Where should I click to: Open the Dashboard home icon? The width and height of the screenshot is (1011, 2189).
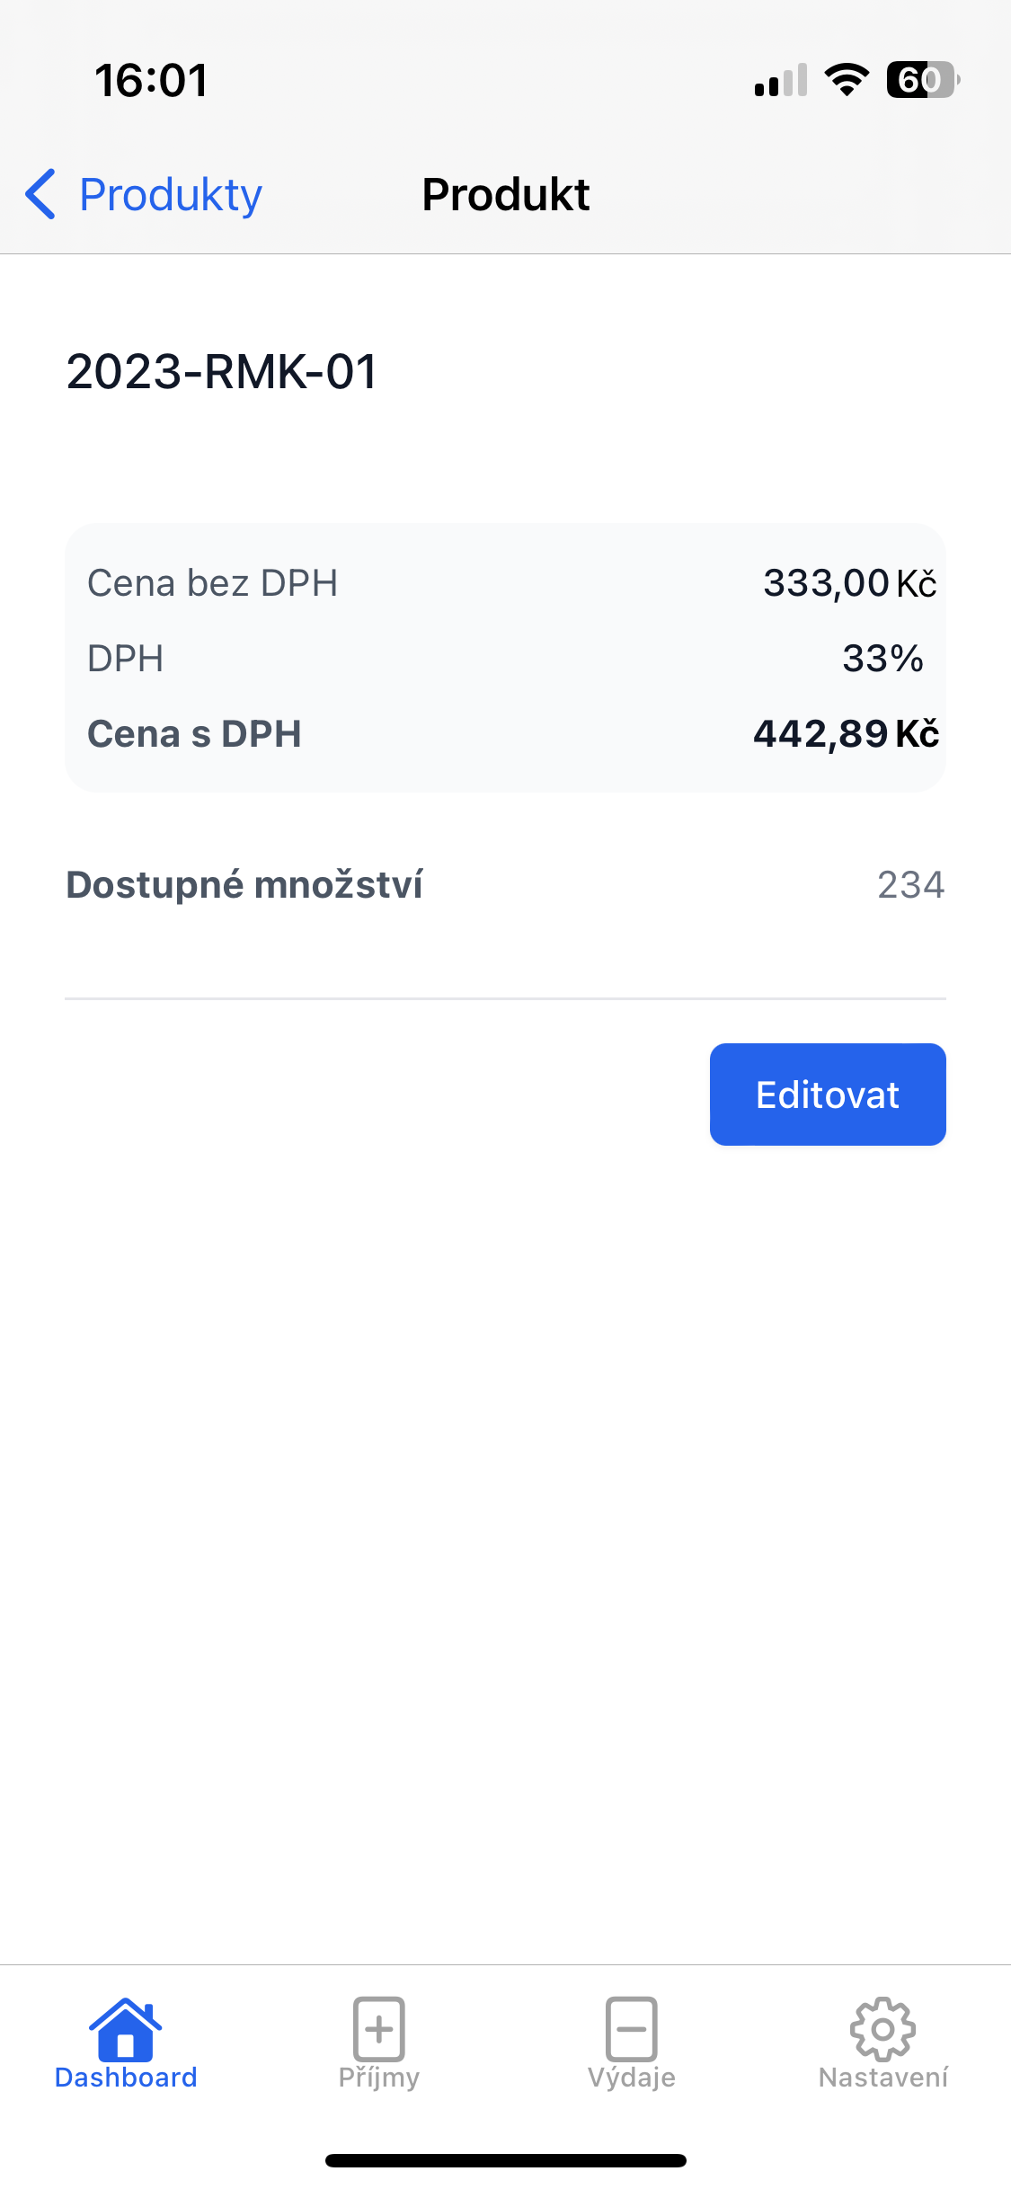pos(126,2028)
